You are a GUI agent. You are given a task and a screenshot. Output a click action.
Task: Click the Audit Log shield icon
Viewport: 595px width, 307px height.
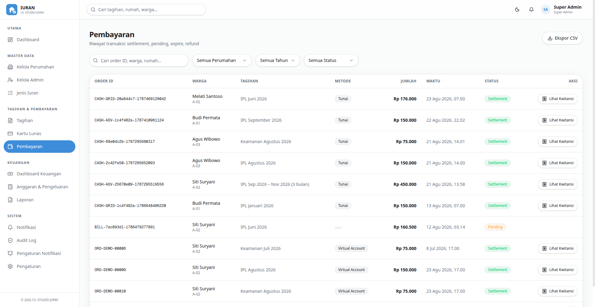click(x=10, y=240)
